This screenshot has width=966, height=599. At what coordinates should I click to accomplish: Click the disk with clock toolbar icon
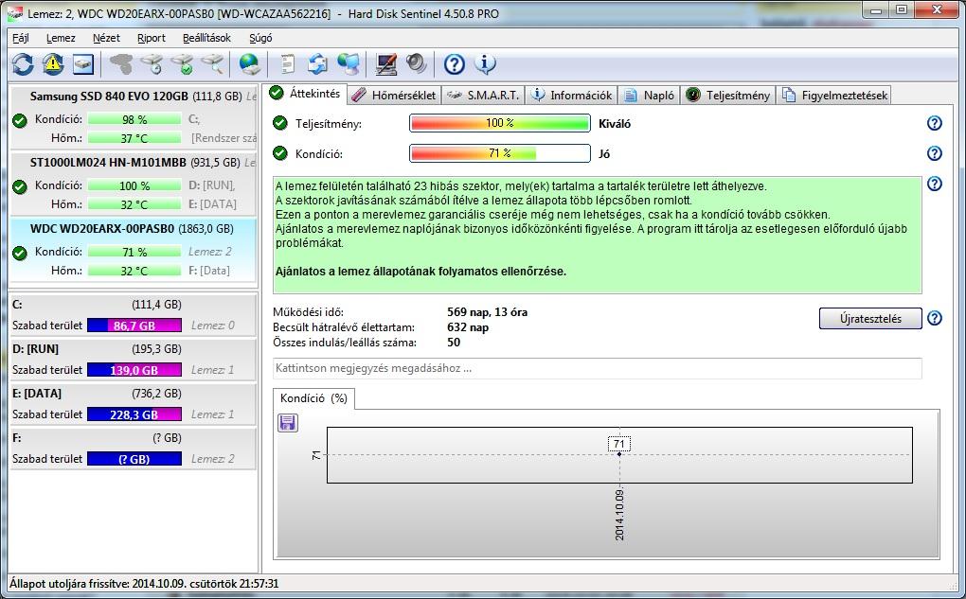[152, 64]
